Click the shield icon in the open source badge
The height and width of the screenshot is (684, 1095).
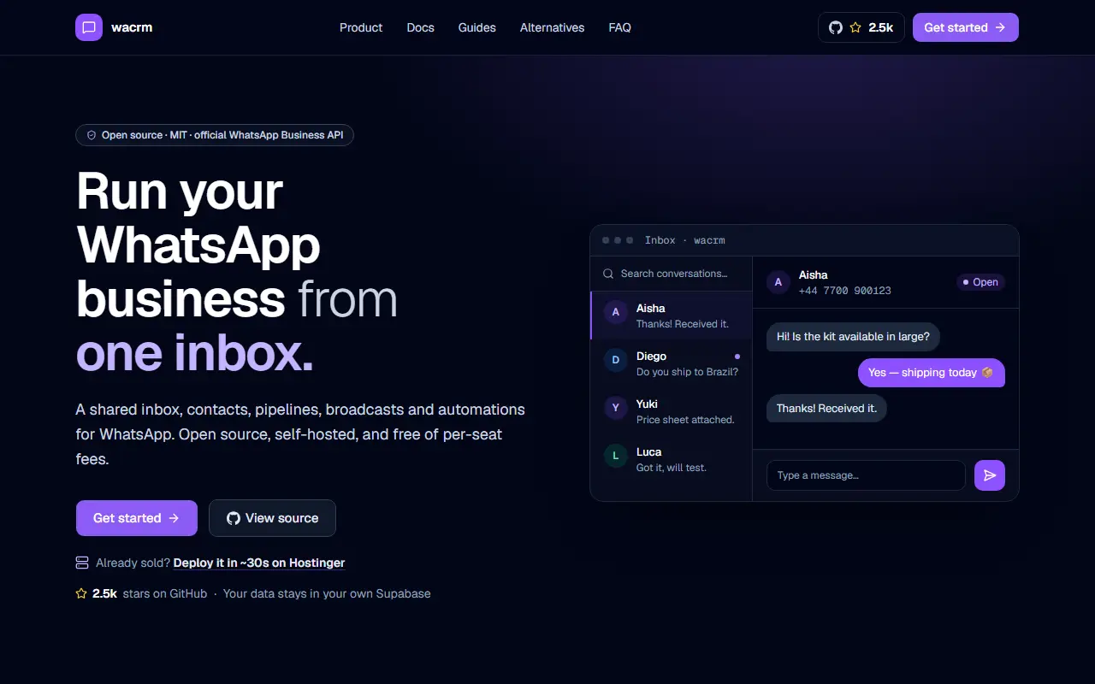tap(92, 135)
